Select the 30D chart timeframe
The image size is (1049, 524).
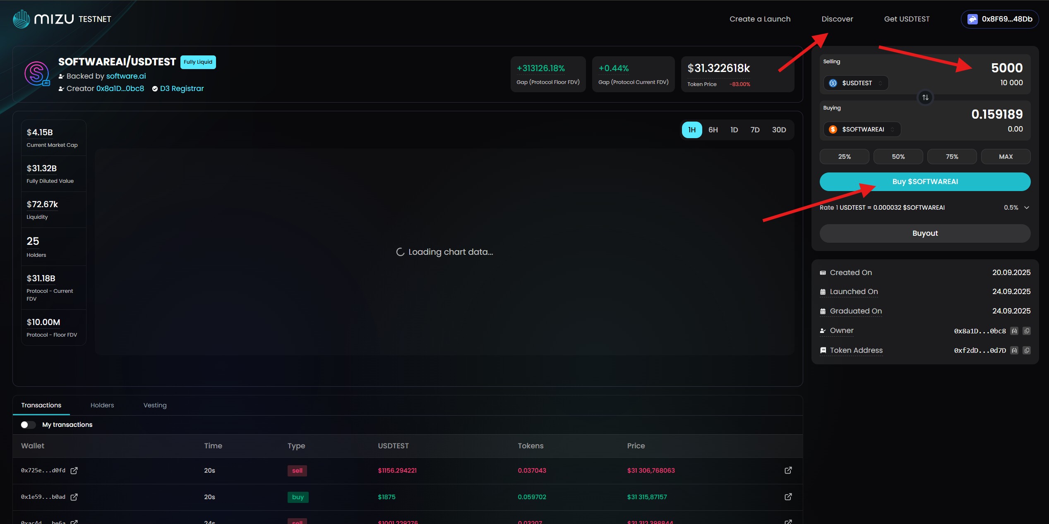coord(779,130)
